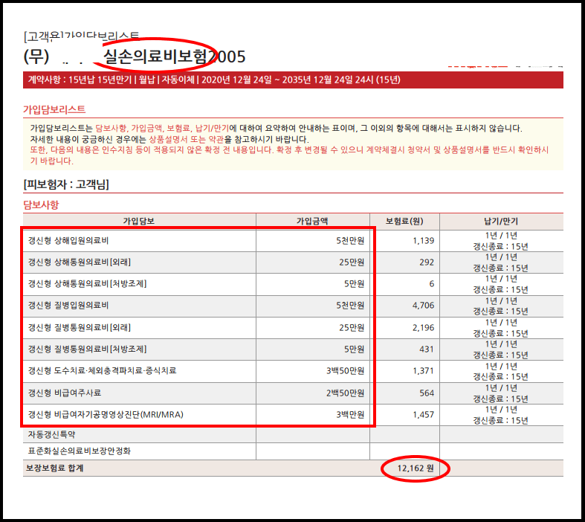Click the 실손의료비보험2005 document title
The height and width of the screenshot is (522, 585).
174,57
